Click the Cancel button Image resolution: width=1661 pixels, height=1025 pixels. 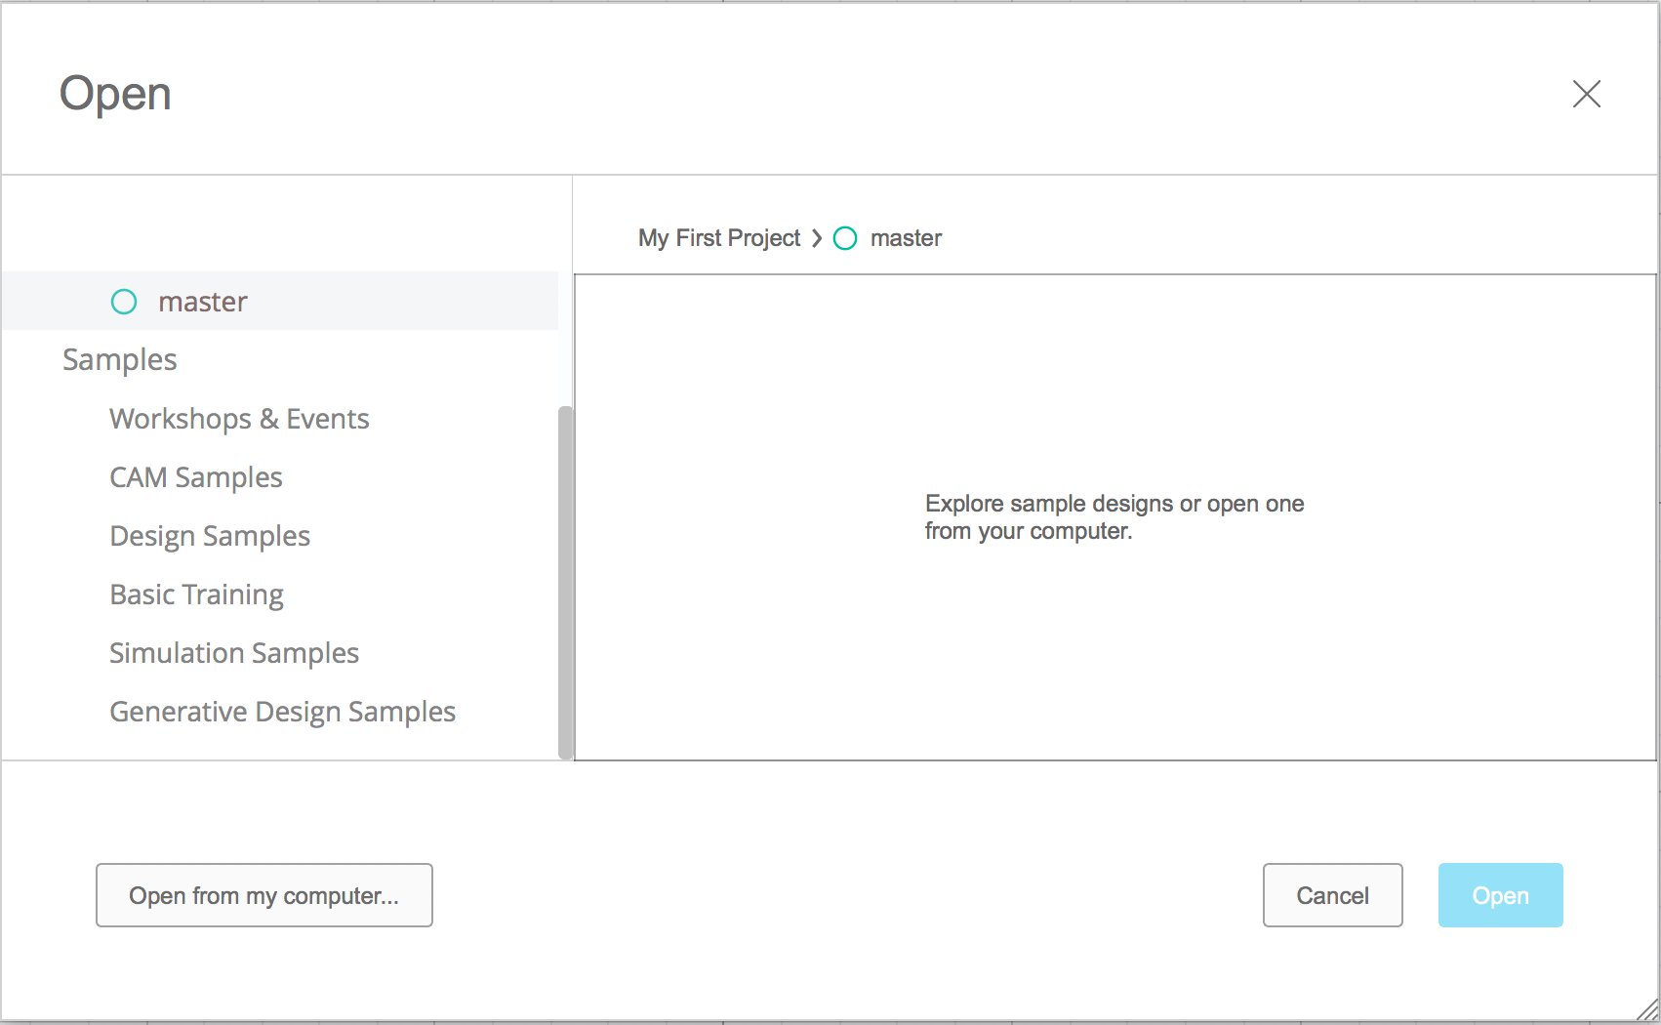tap(1333, 895)
